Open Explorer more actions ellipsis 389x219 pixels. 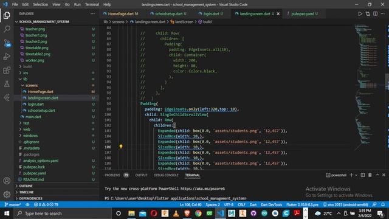coord(92,14)
